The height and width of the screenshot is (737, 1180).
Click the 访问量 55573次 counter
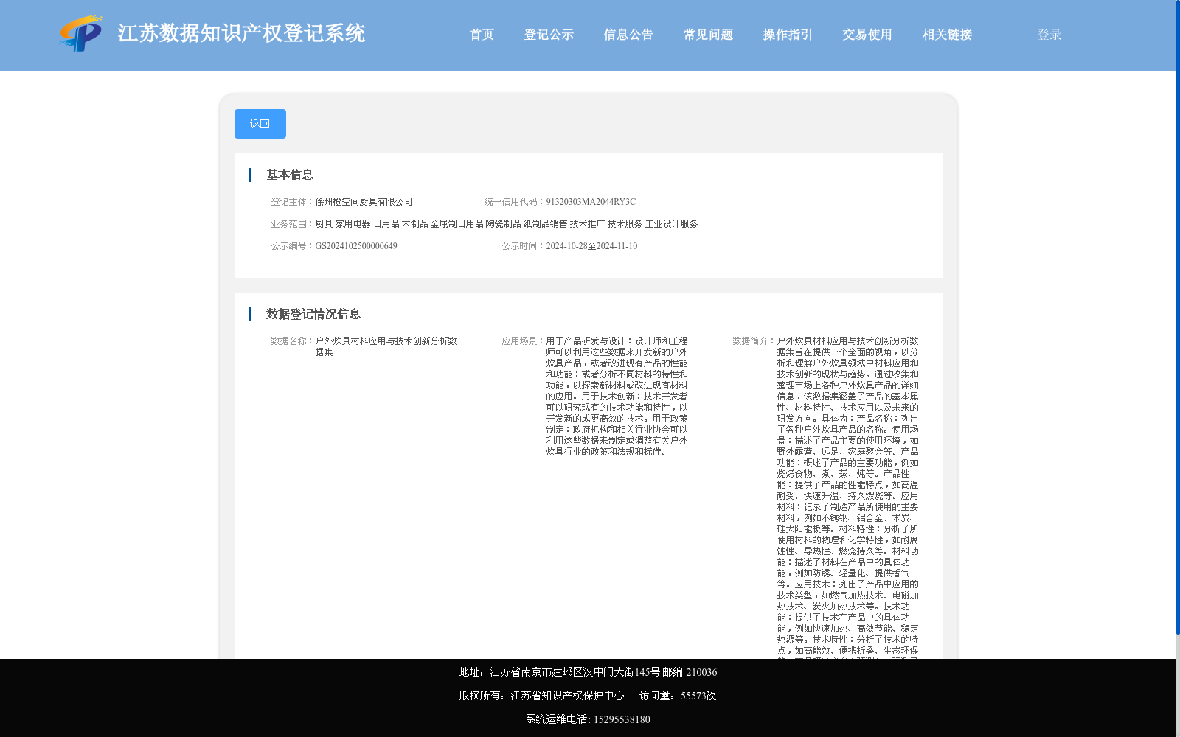tap(678, 696)
